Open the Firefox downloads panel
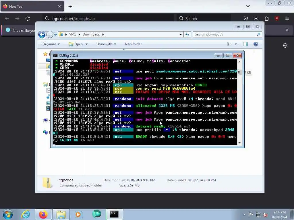294x220 pixels. coord(256,18)
